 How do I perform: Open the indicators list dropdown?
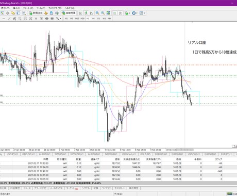[127, 13]
